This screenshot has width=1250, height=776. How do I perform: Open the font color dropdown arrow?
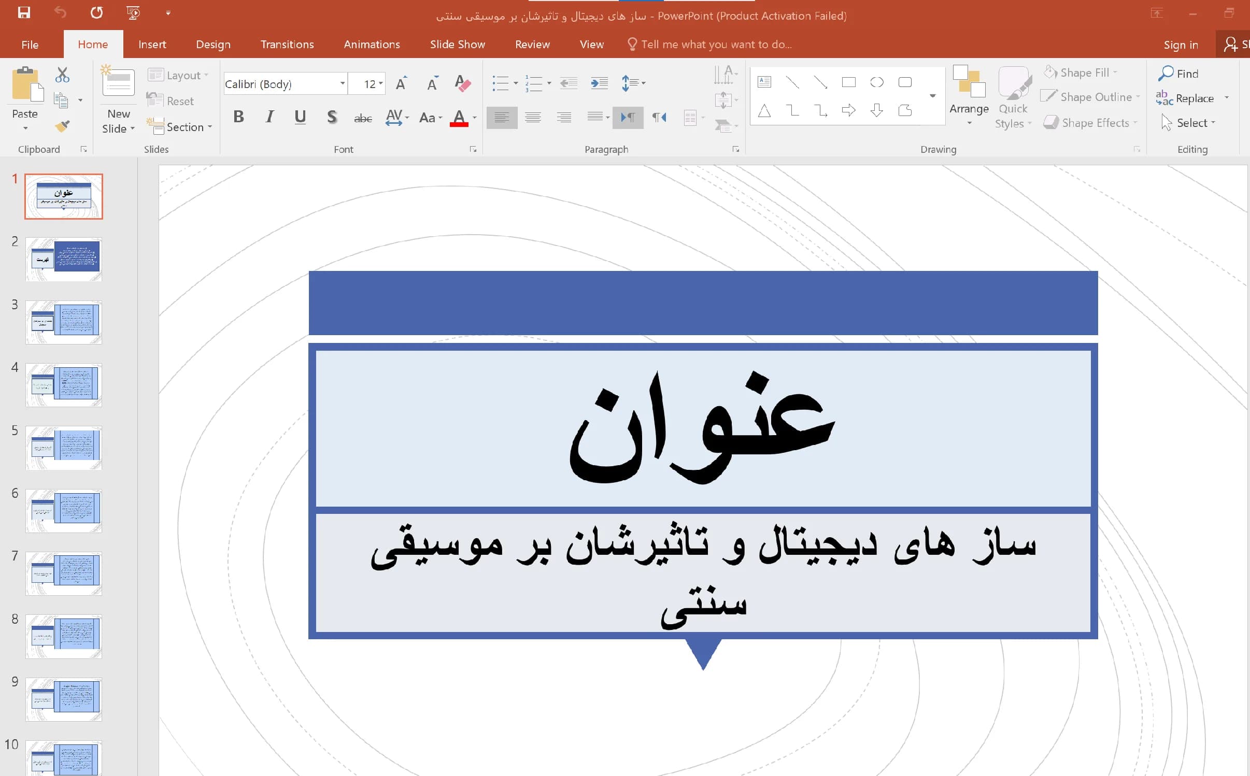point(475,118)
